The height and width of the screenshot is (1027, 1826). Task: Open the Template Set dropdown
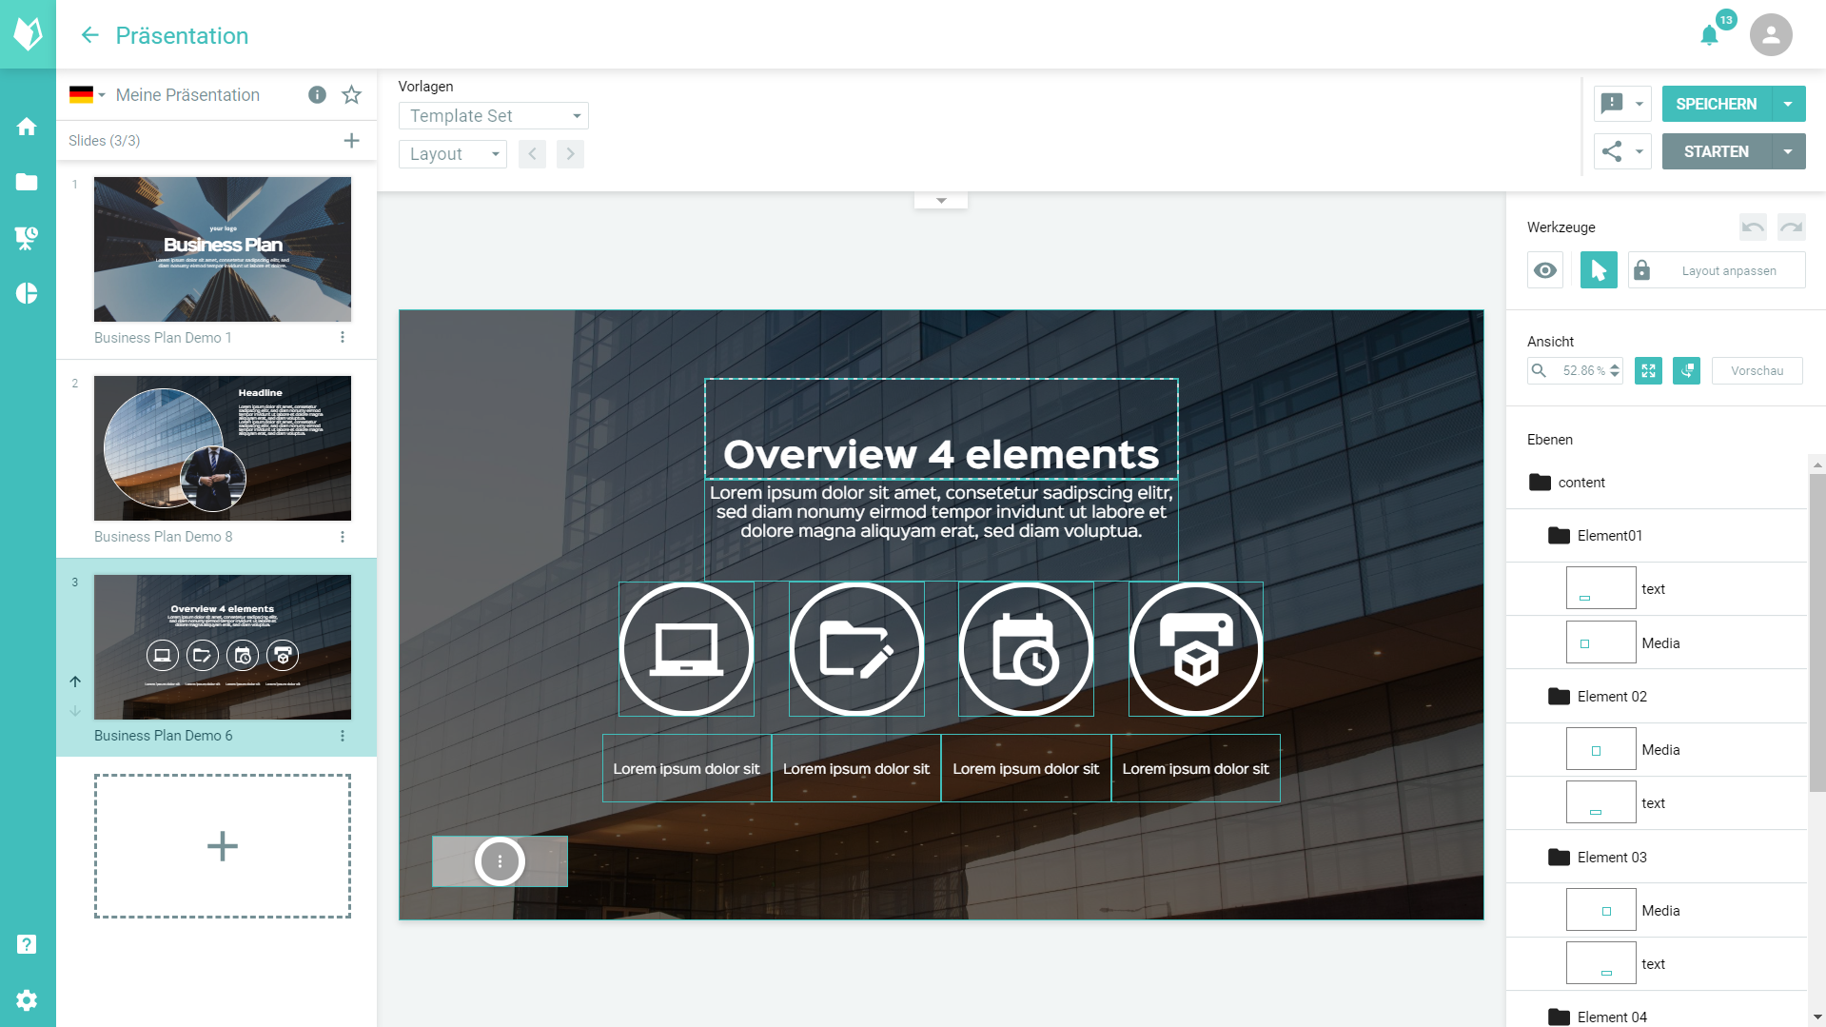(x=493, y=116)
